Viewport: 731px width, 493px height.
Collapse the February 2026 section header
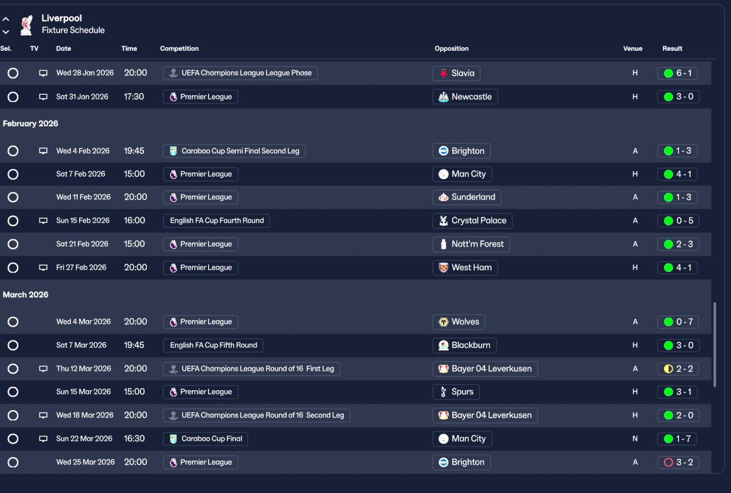[30, 123]
